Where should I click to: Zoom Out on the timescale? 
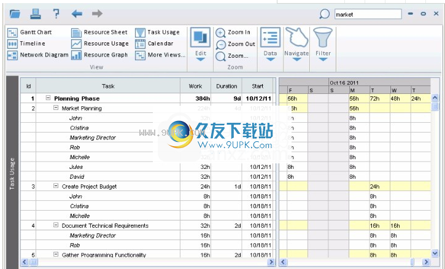[235, 44]
